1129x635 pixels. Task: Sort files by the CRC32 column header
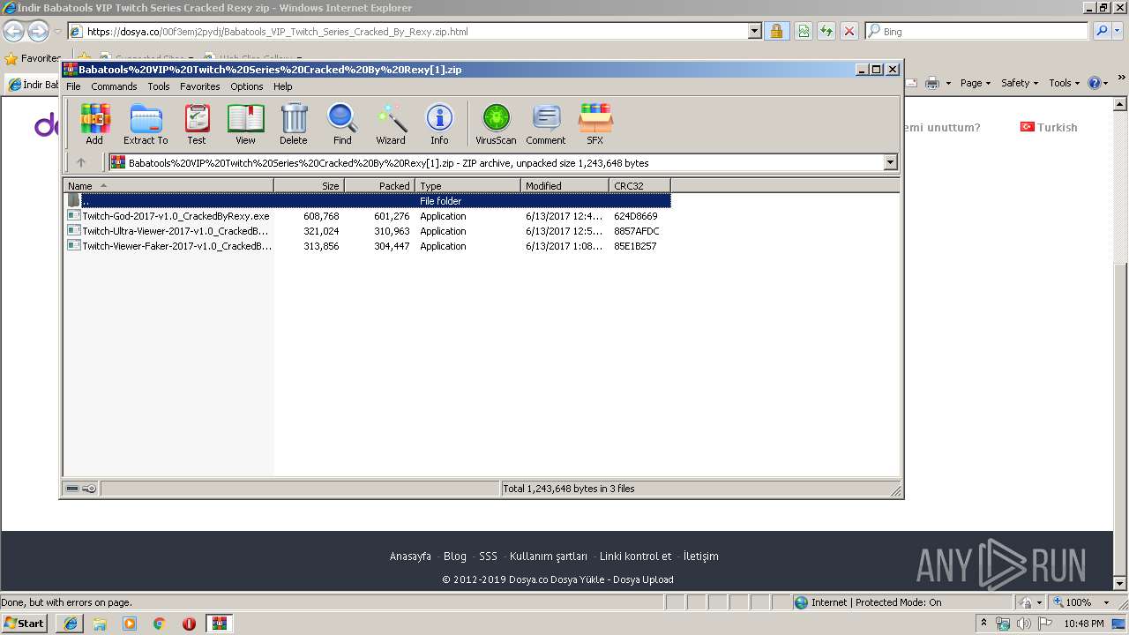(639, 185)
